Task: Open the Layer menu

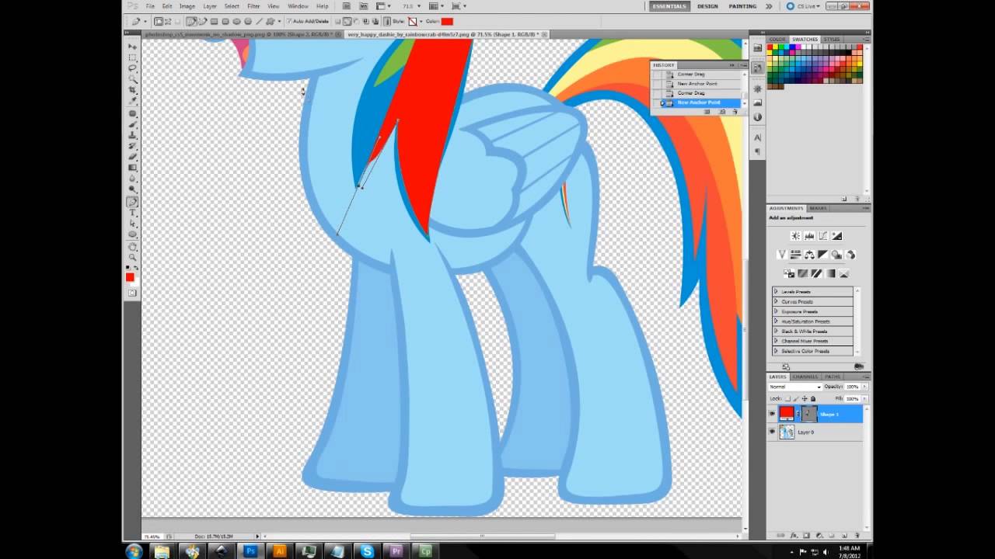Action: click(x=210, y=6)
